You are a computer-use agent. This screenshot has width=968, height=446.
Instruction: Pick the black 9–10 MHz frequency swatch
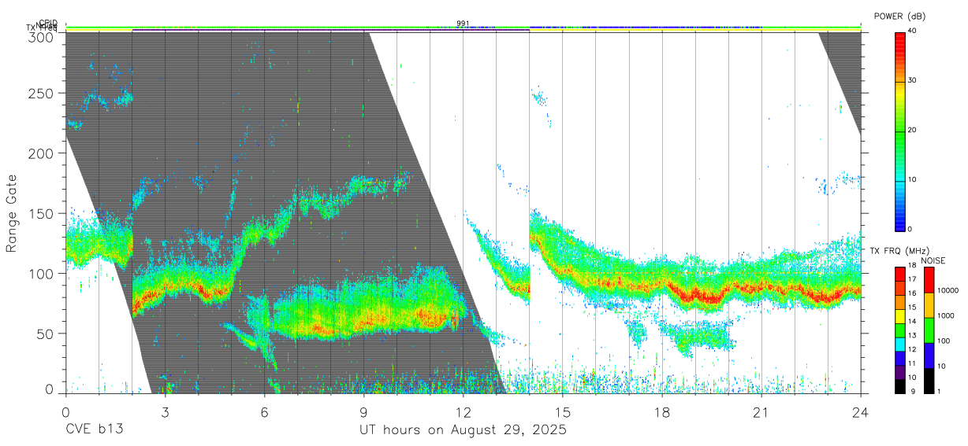900,385
